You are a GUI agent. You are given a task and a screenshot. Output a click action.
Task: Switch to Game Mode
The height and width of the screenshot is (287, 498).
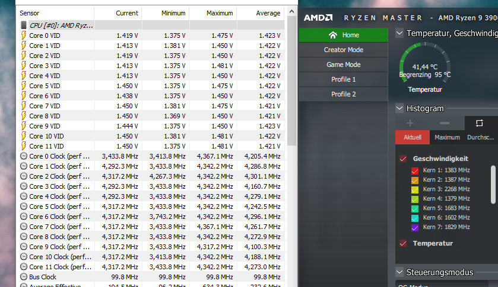tap(343, 65)
